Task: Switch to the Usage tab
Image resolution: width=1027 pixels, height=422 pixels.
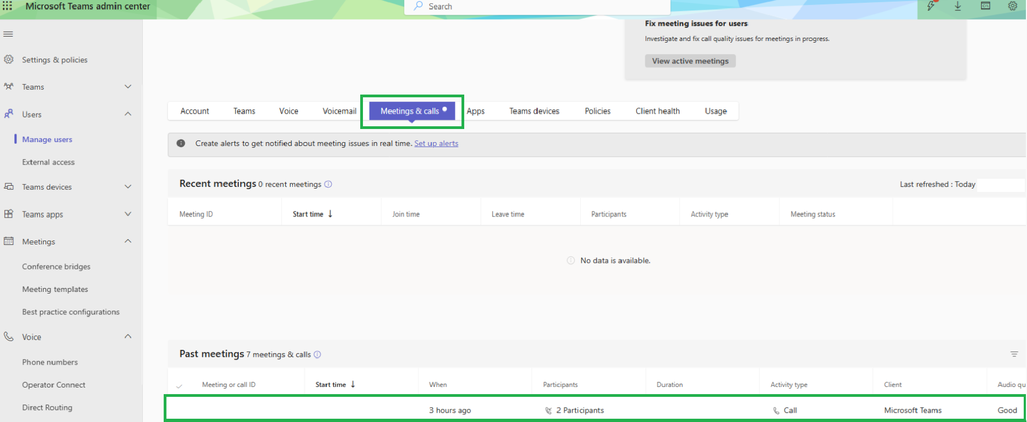Action: coord(716,111)
